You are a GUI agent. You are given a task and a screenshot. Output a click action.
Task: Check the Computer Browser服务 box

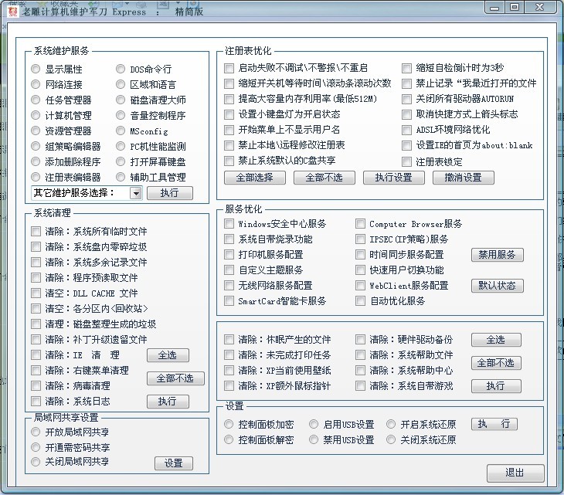coord(361,224)
